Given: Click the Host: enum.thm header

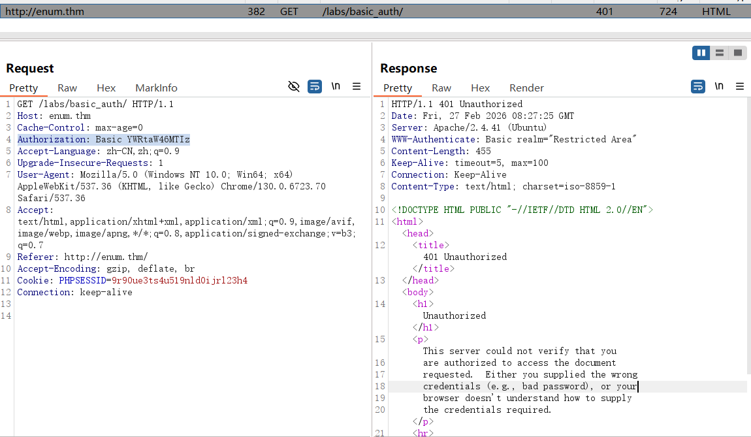Looking at the screenshot, I should pyautogui.click(x=54, y=116).
